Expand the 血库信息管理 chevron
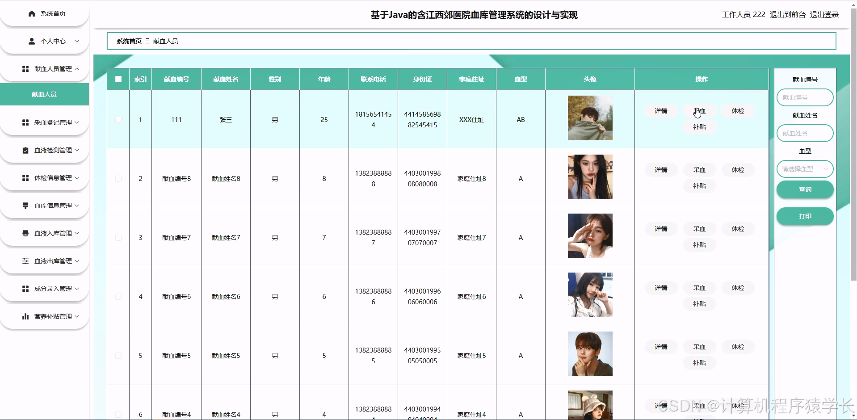The height and width of the screenshot is (420, 857). 77,206
